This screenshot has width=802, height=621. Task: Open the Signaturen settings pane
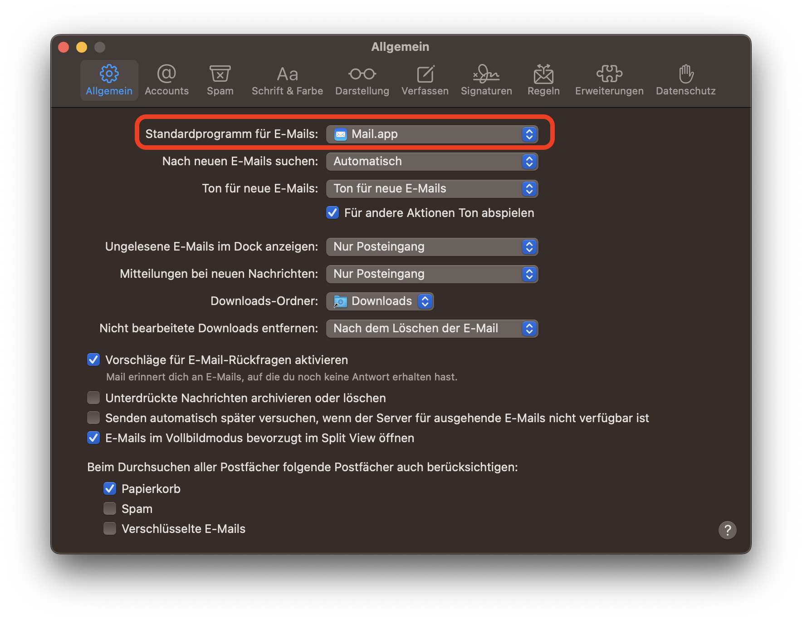coord(486,80)
